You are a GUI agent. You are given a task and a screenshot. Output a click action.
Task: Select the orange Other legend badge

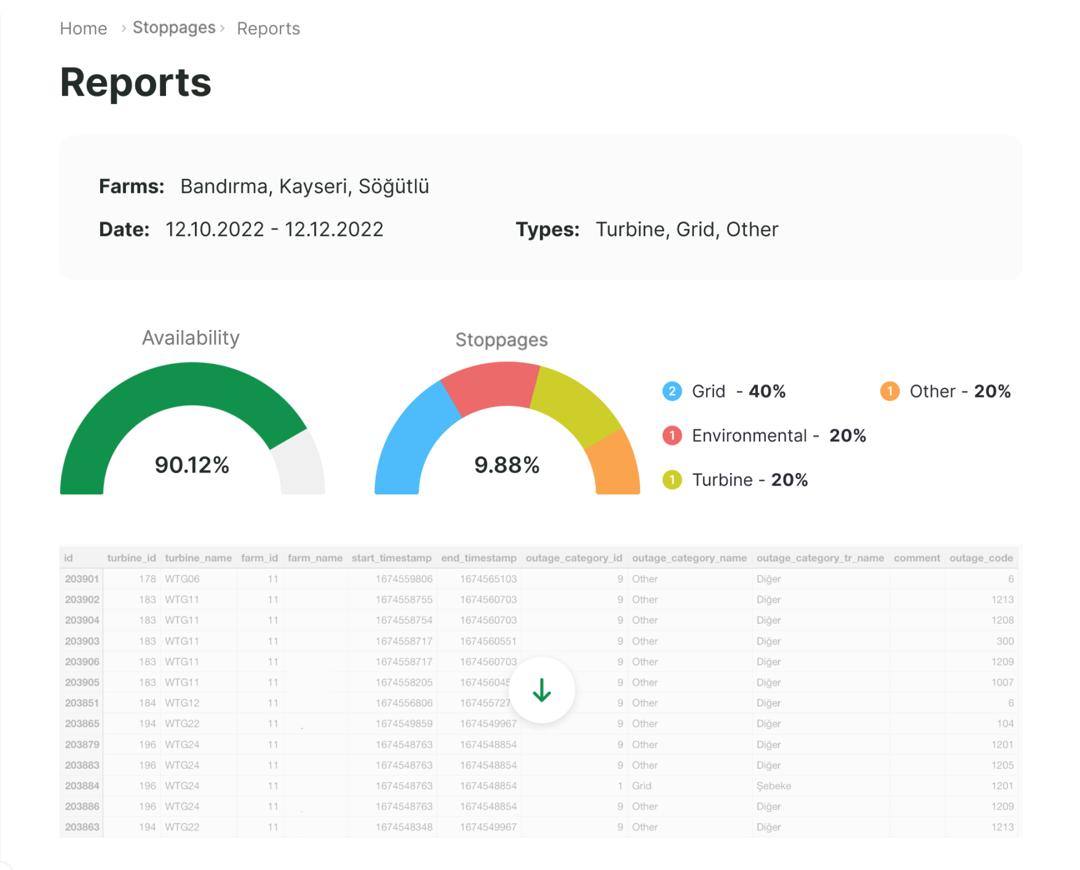pyautogui.click(x=891, y=391)
